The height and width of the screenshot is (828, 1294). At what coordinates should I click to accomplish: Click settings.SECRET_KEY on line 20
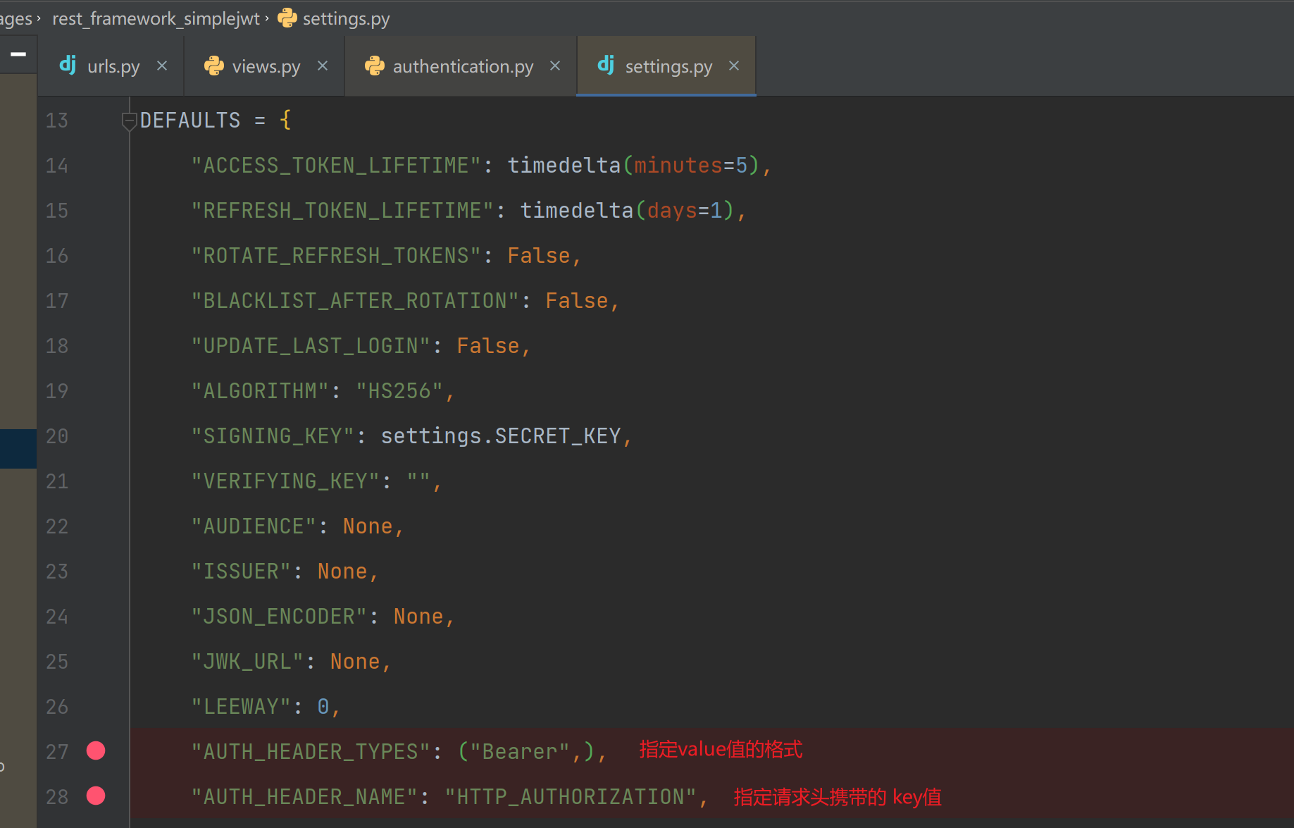click(x=501, y=436)
